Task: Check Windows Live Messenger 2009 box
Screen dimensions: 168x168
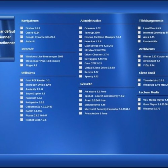Action: point(22,56)
